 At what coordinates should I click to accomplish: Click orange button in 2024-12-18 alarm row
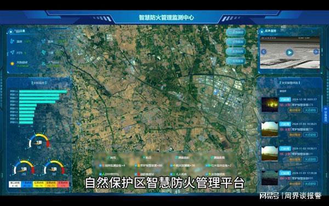[295, 110]
